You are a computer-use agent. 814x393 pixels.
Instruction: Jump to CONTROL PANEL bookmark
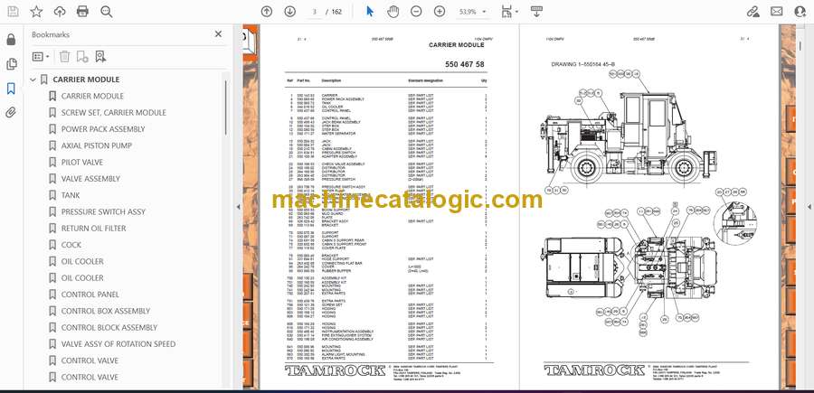(x=90, y=295)
